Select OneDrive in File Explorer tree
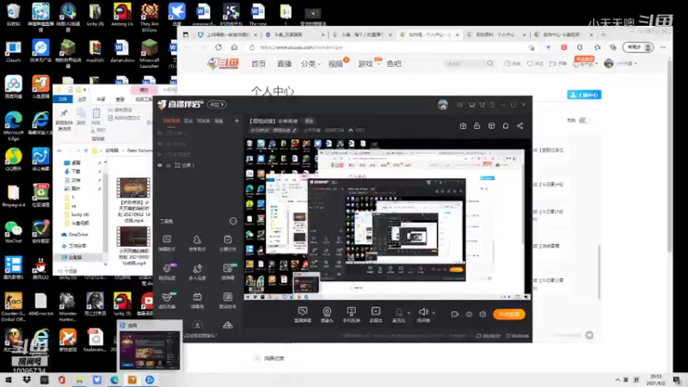 75,235
